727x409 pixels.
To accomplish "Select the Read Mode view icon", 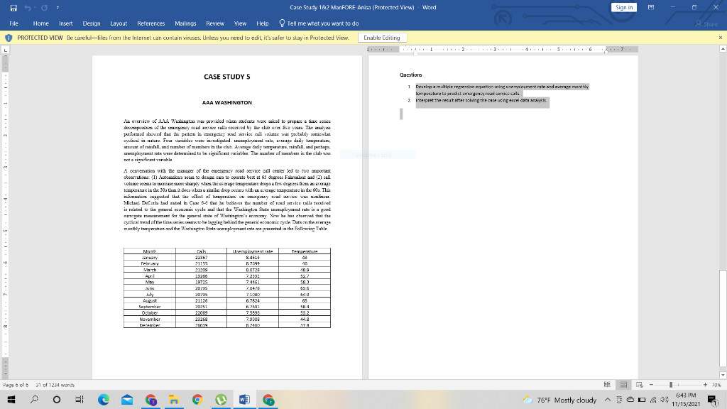I will [x=607, y=383].
